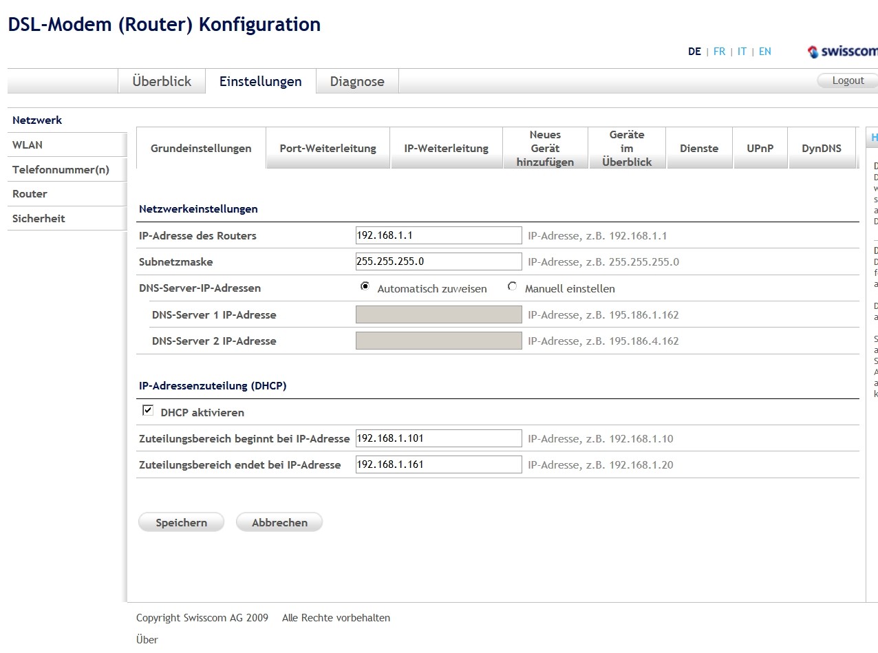Switch language to EN
This screenshot has width=878, height=653.
[x=764, y=52]
